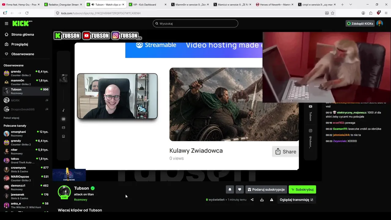Open the user avatar menu on Kick header
Screen dimensions: 391x220
coord(380,24)
